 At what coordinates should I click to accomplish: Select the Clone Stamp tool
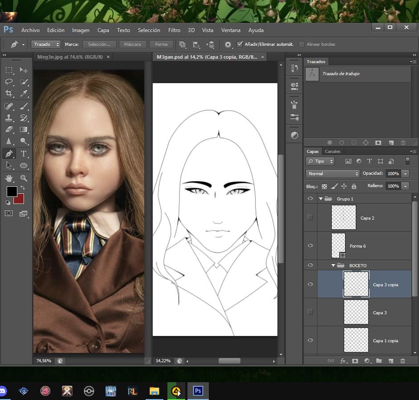pos(9,118)
